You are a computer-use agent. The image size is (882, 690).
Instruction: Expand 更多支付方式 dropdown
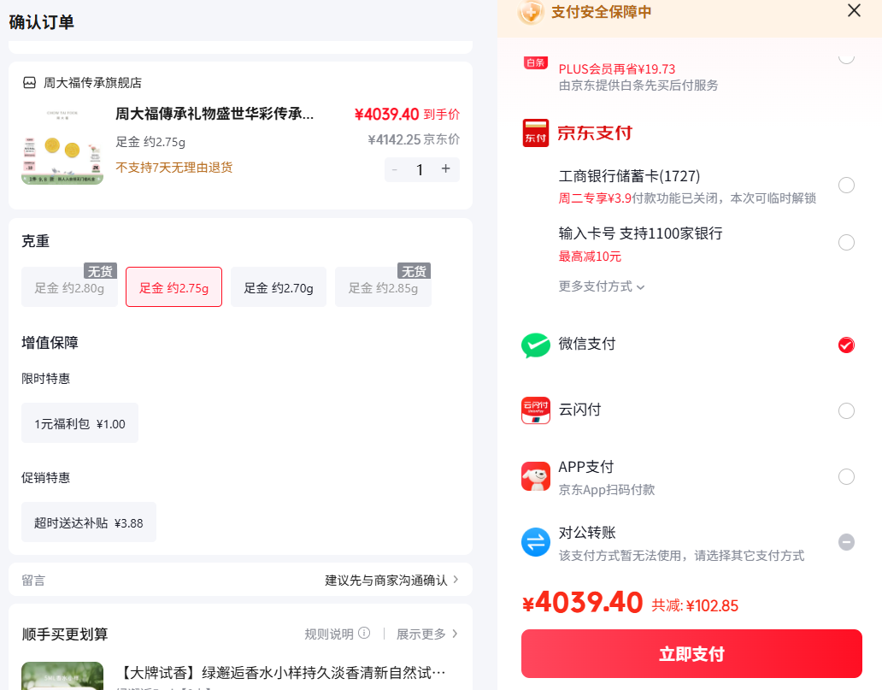602,286
